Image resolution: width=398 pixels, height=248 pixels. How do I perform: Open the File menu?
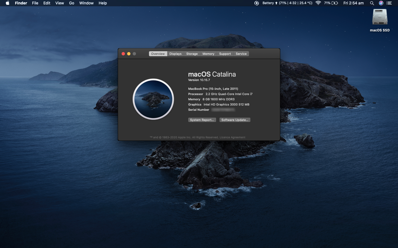tap(35, 3)
